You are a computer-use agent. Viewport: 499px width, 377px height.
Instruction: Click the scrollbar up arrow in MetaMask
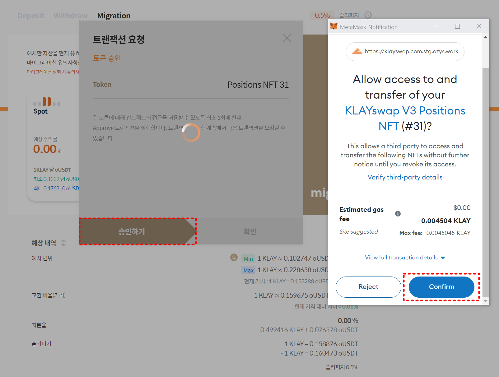point(486,37)
